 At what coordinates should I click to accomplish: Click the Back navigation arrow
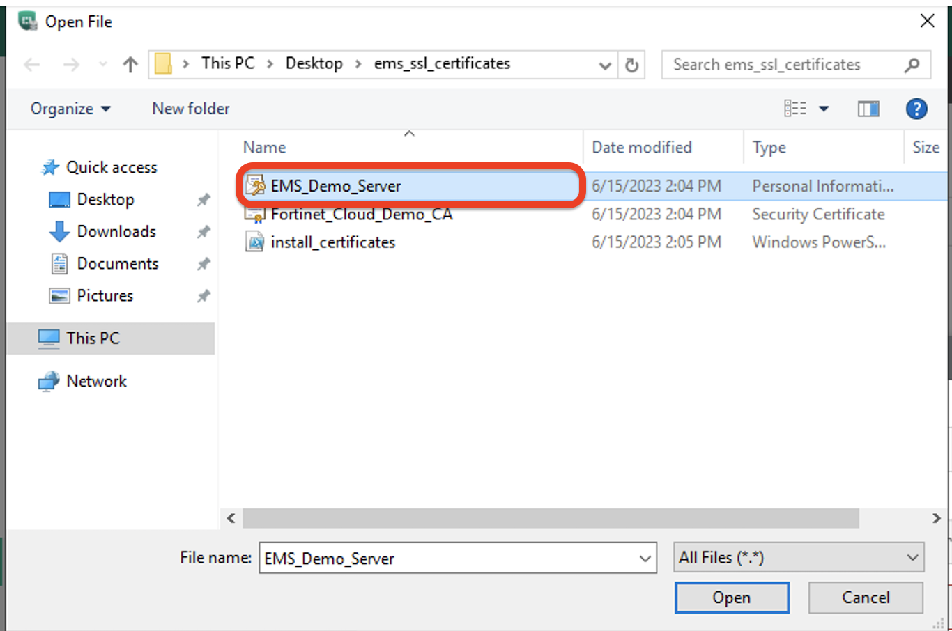click(32, 65)
